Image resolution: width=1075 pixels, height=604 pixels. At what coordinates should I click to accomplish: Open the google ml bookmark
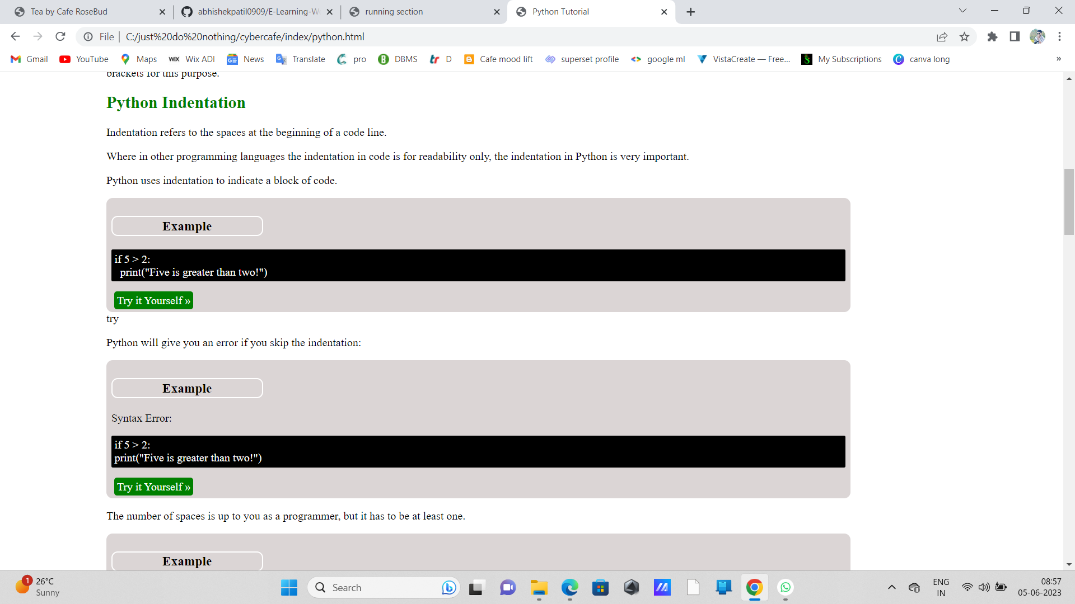click(x=658, y=59)
